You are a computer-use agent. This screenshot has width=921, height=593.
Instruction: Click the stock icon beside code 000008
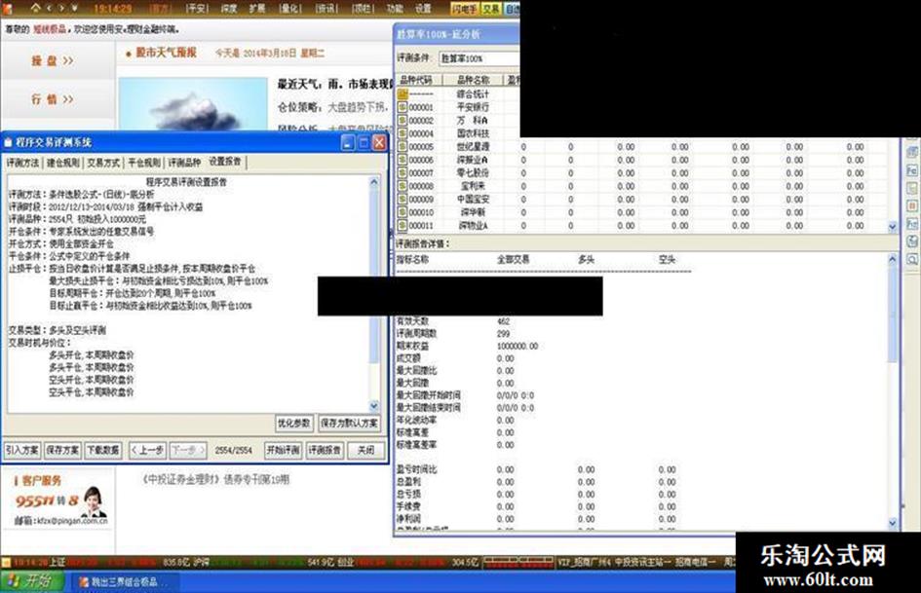(403, 186)
